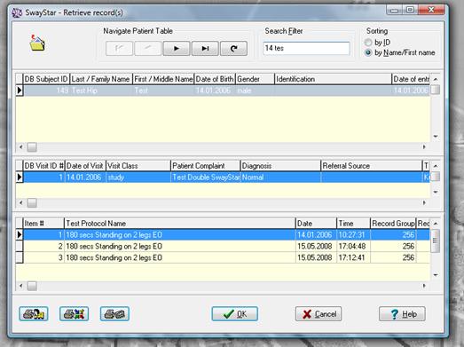Go to previous patient record
Viewport: 464px width, 347px height.
(147, 48)
